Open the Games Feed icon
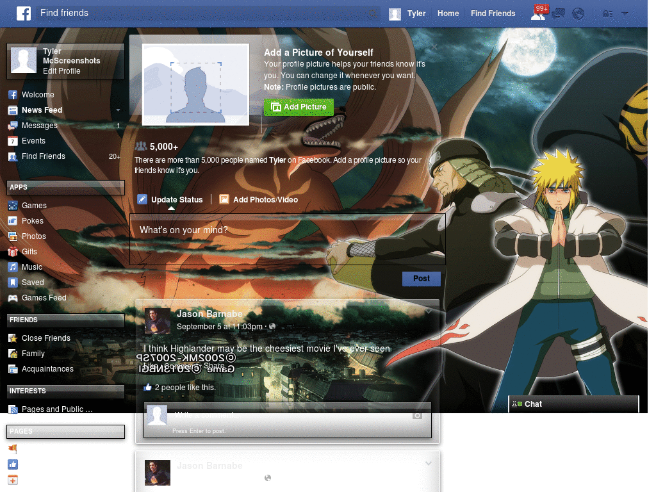Image resolution: width=656 pixels, height=492 pixels. pyautogui.click(x=14, y=297)
